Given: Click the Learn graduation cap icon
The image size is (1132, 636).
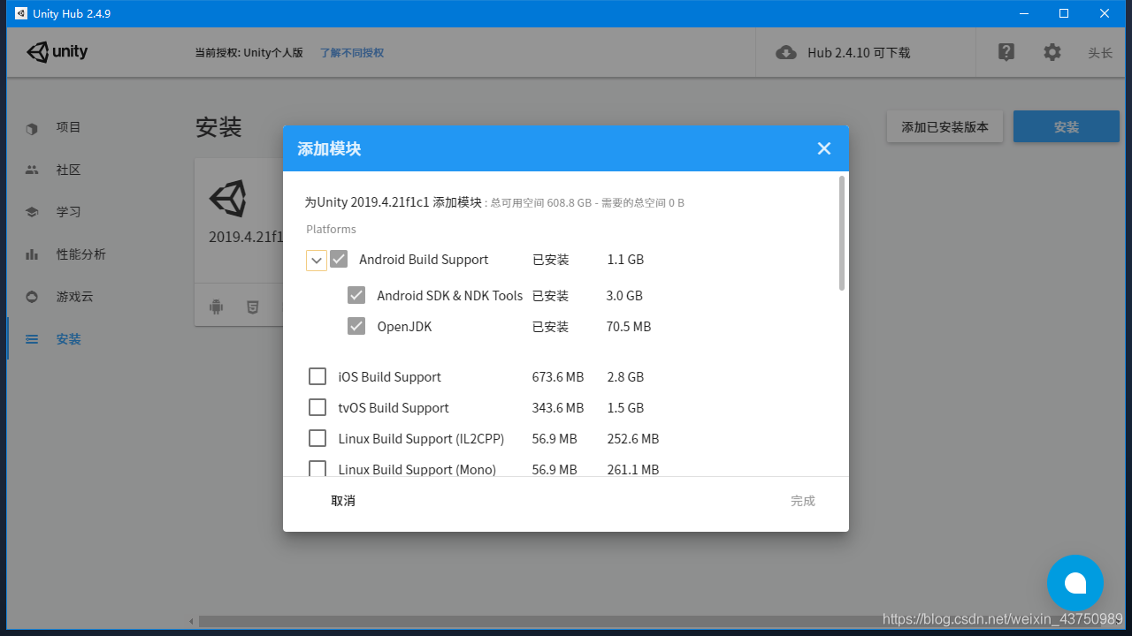Looking at the screenshot, I should pyautogui.click(x=32, y=212).
